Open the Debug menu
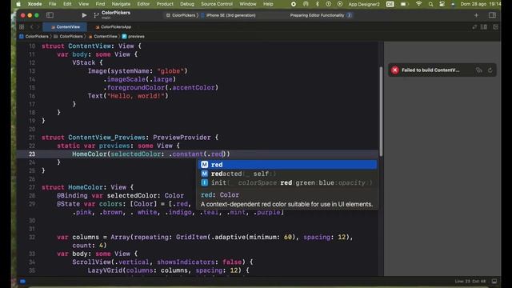The image size is (512, 288). click(186, 4)
